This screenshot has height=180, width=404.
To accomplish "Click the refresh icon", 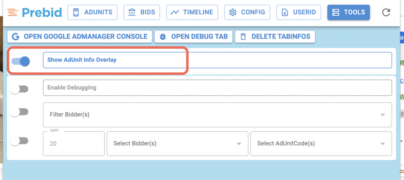I will pos(386,12).
